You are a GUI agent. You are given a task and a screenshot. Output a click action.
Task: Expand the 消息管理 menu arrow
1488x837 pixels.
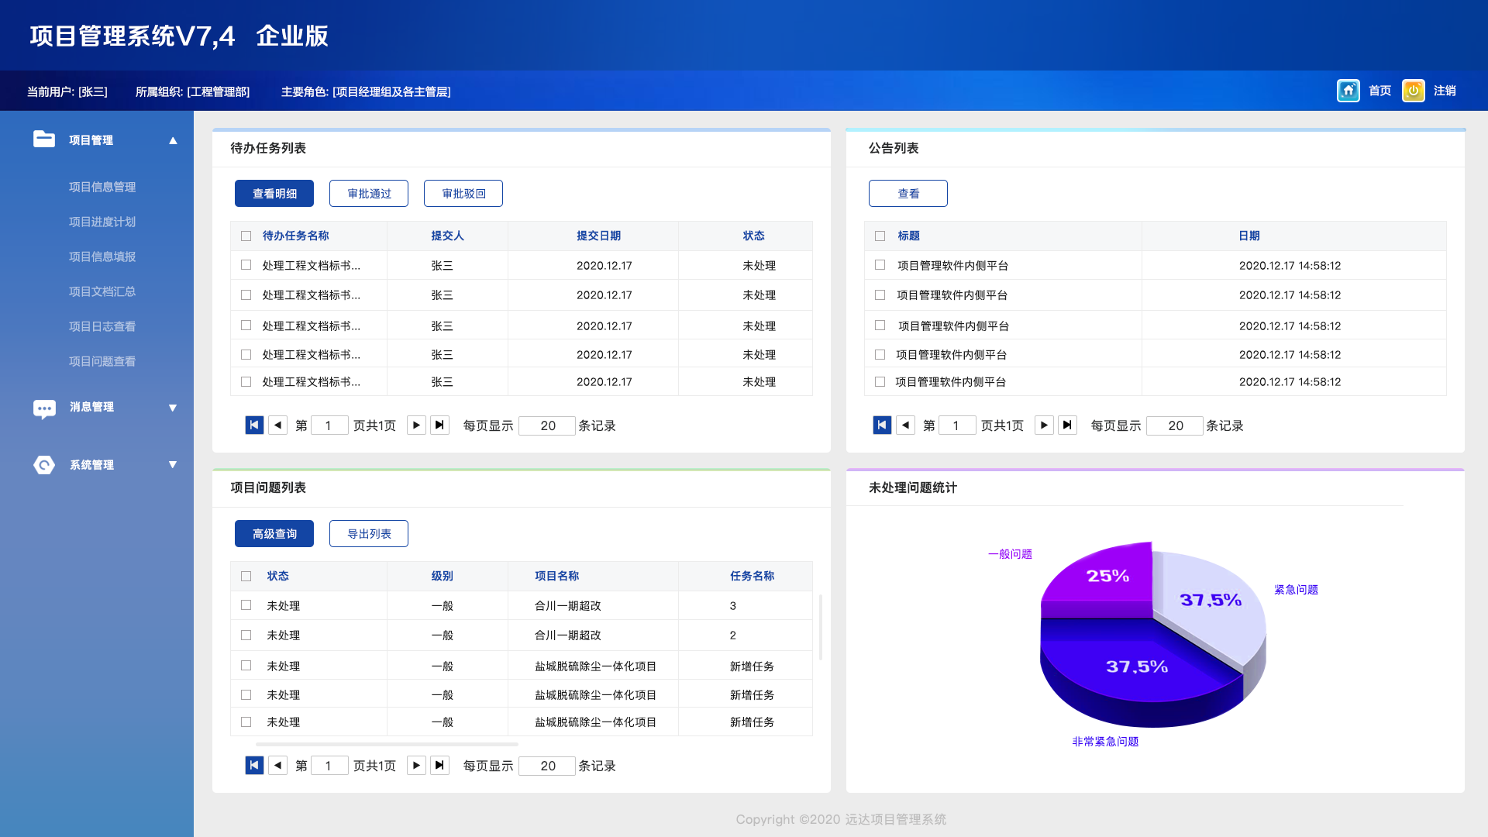coord(173,408)
